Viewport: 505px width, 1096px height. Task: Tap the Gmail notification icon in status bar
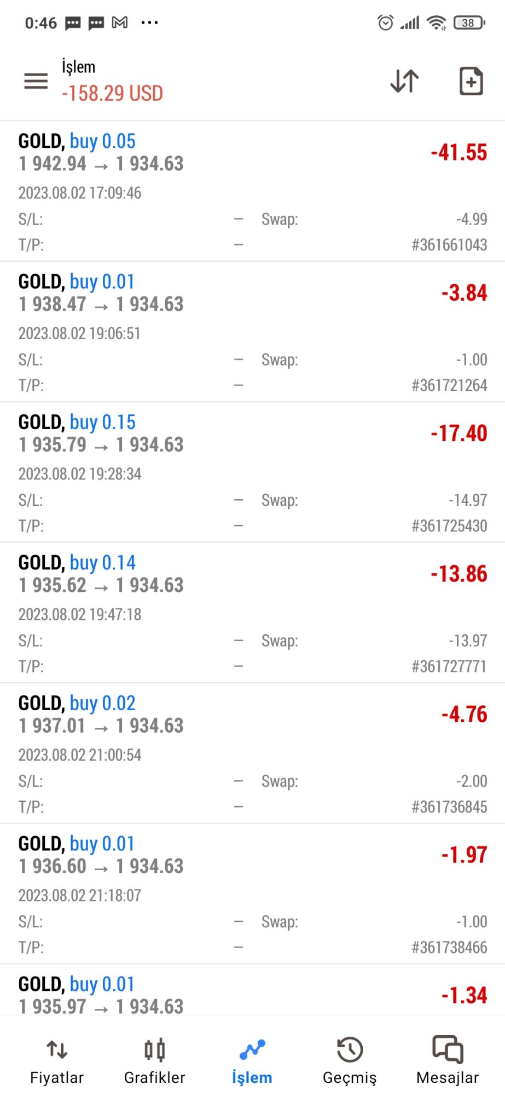click(x=120, y=22)
